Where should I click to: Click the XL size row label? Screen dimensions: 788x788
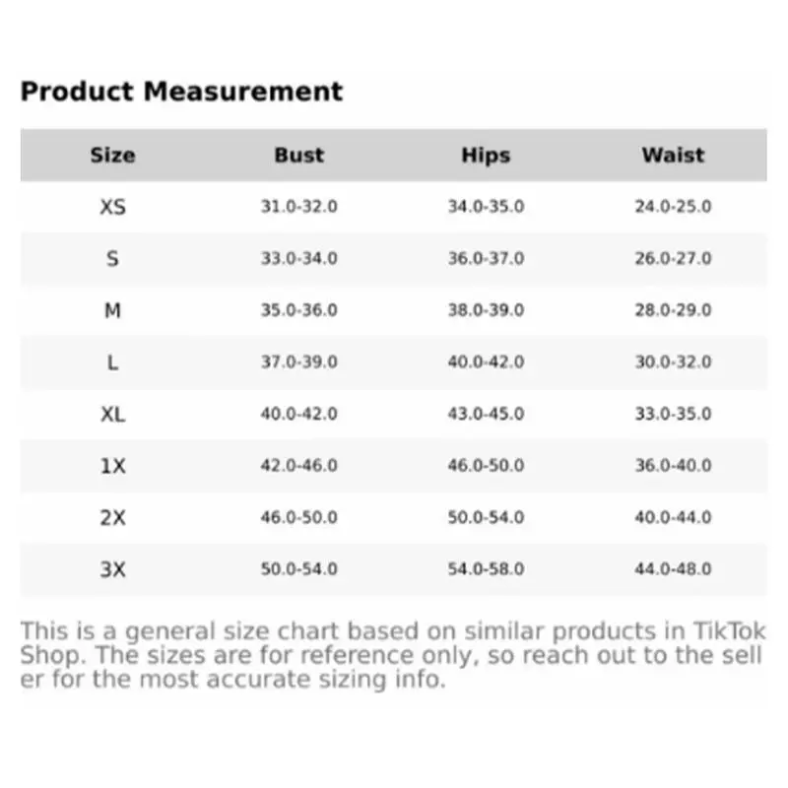112,414
